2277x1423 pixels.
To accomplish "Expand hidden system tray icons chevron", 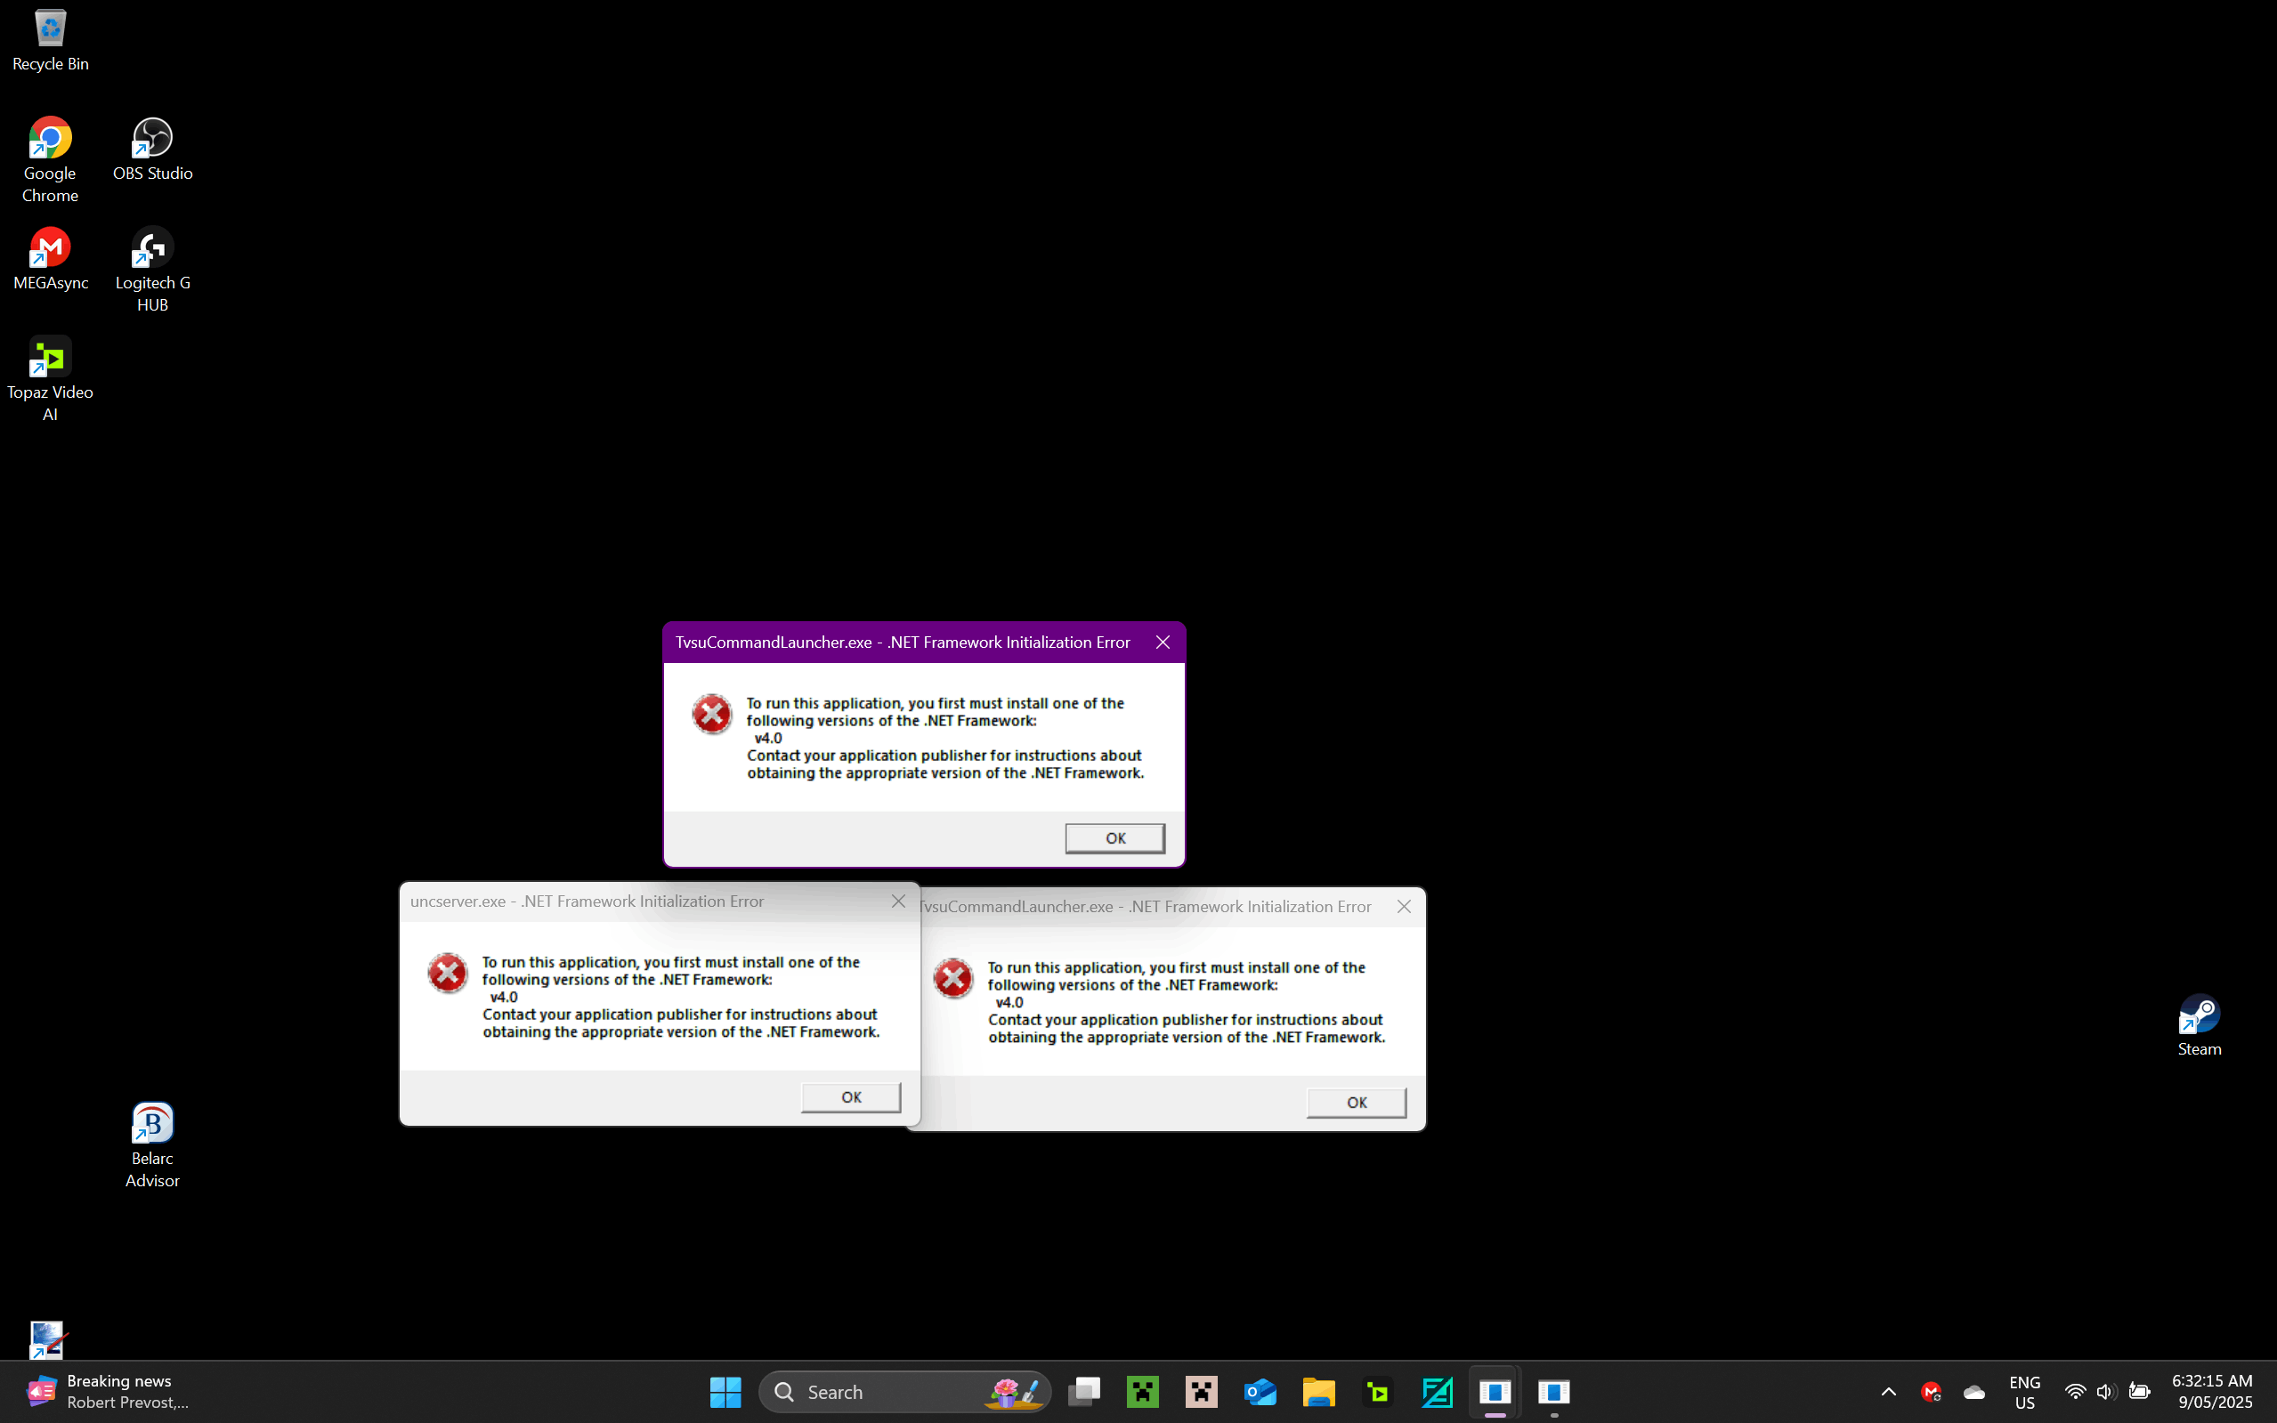I will [x=1888, y=1391].
